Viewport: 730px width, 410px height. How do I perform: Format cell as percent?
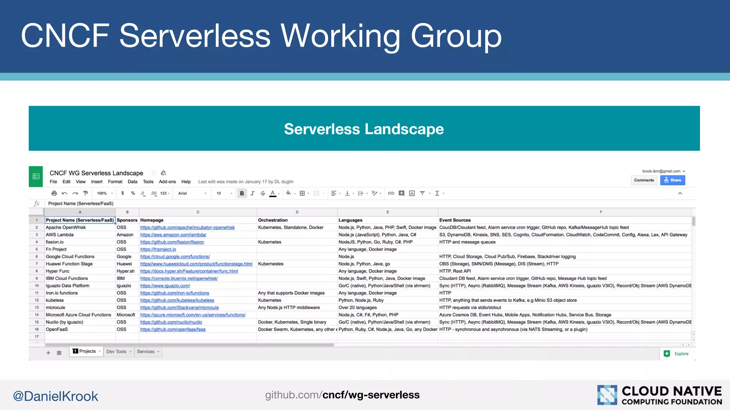133,193
